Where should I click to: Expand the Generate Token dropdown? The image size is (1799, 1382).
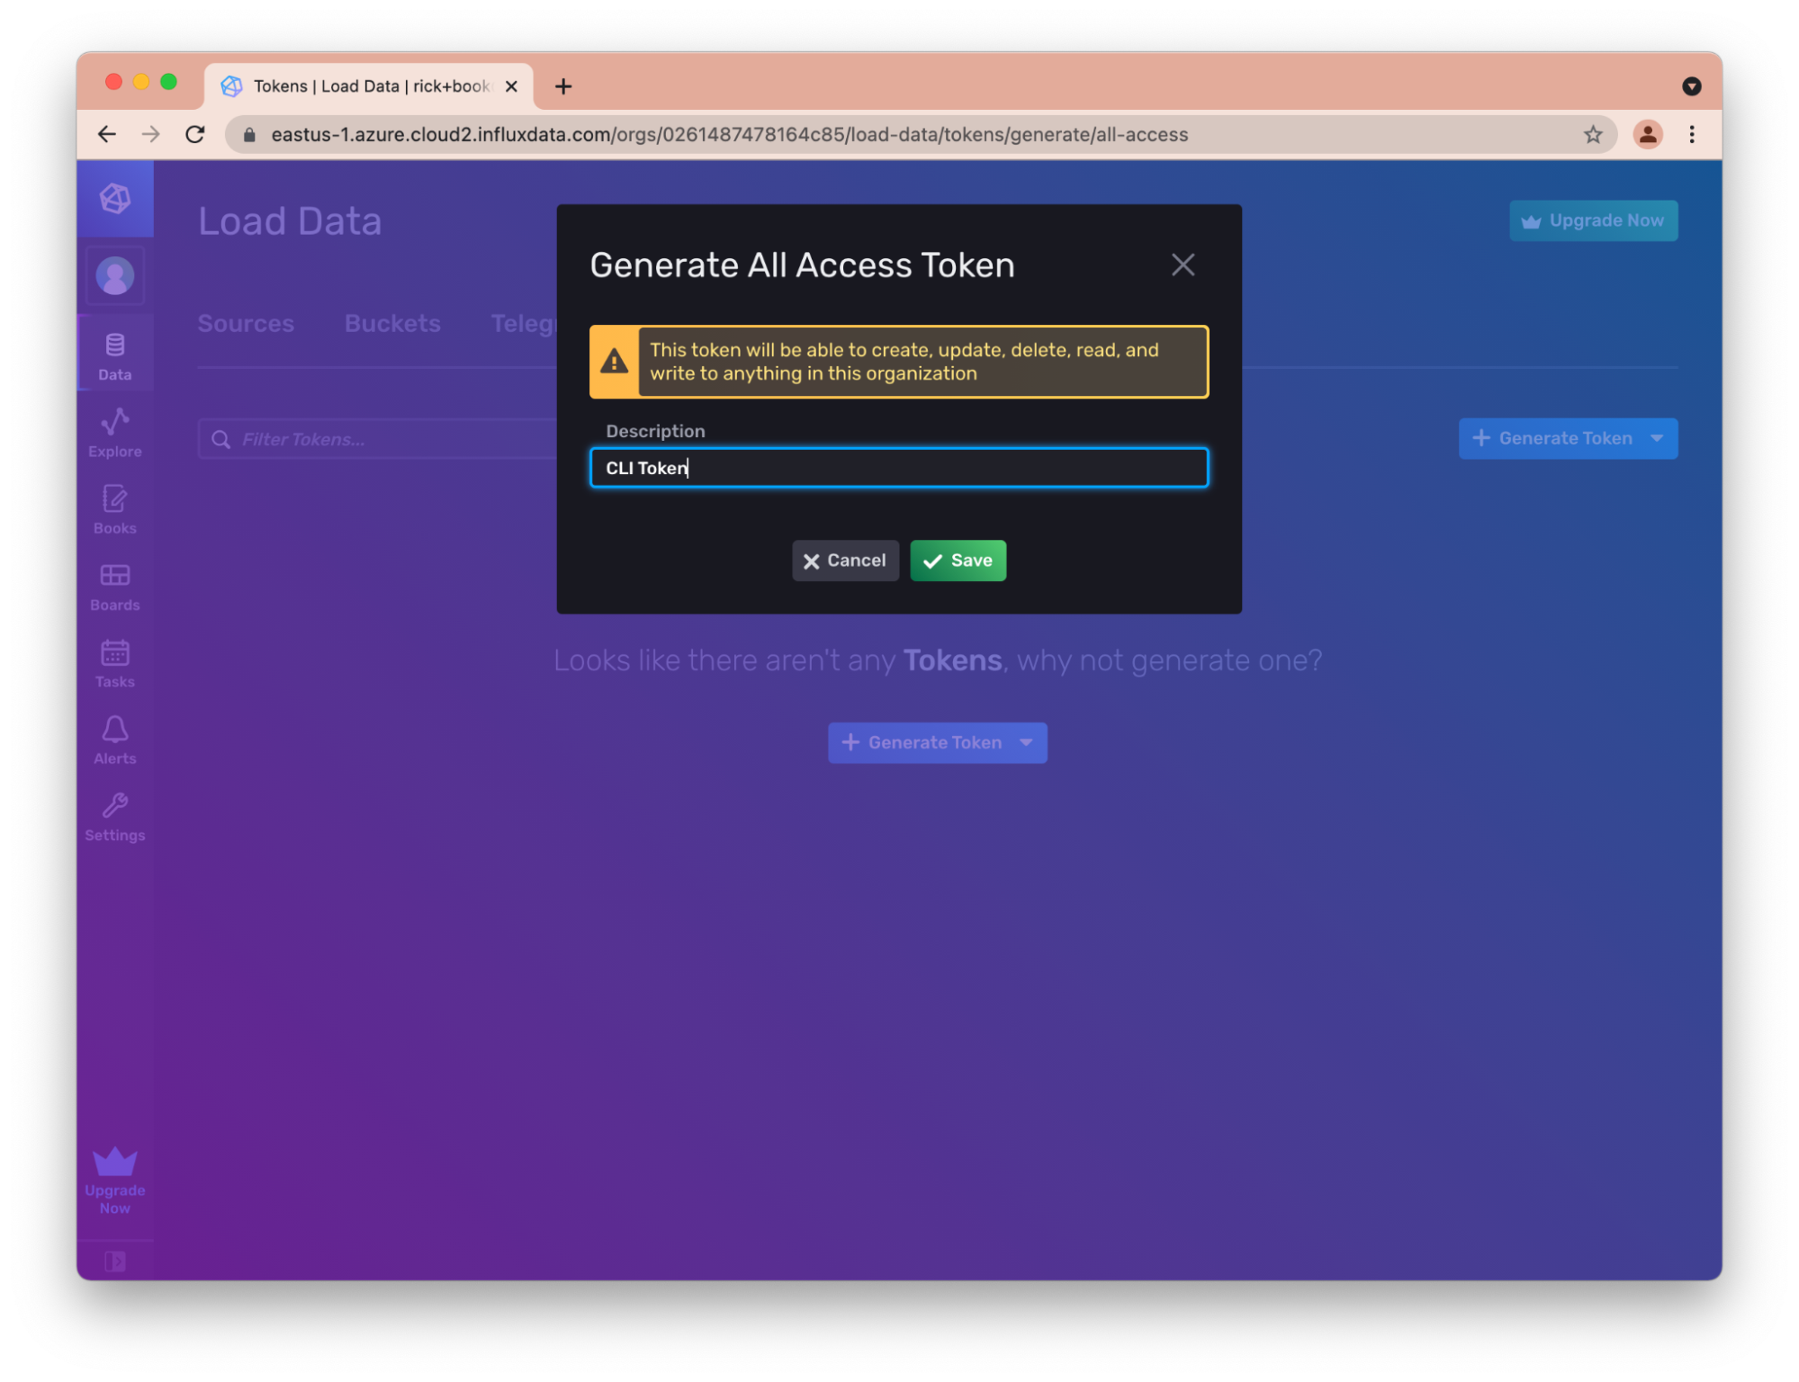1657,438
